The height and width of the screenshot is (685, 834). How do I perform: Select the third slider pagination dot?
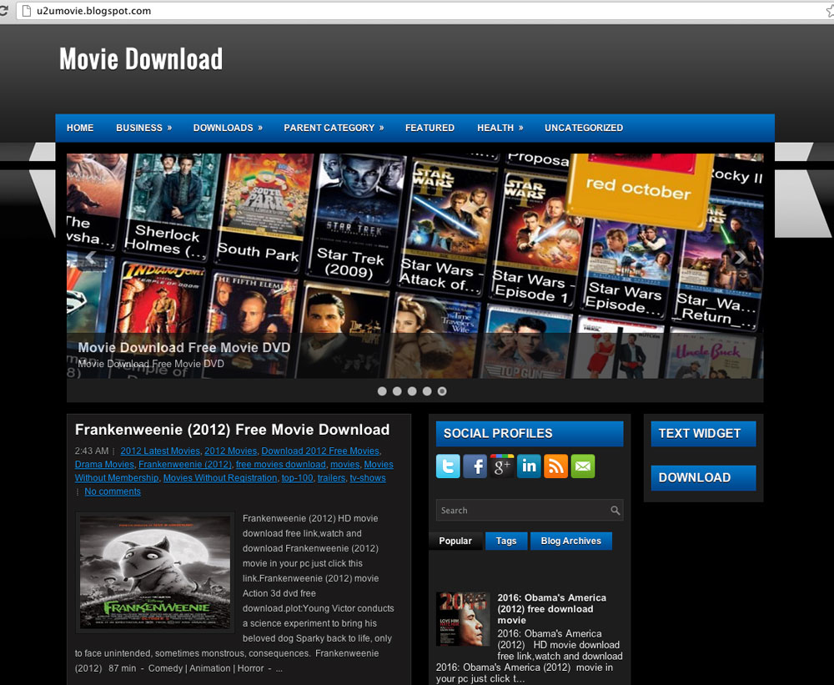point(412,391)
